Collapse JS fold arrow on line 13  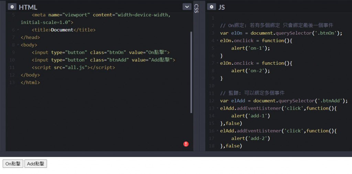click(217, 108)
